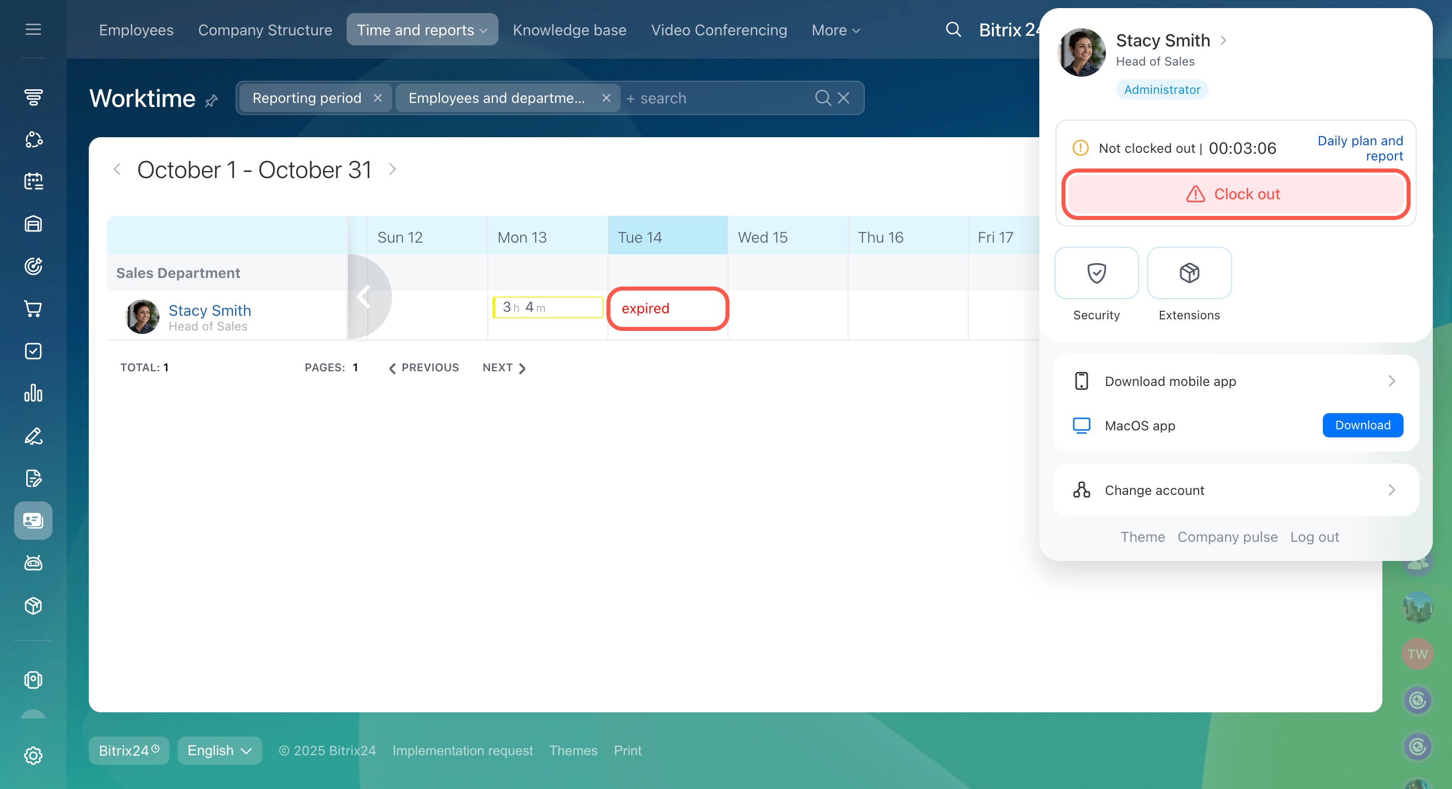Expand the Time and reports dropdown
This screenshot has width=1452, height=789.
[422, 30]
